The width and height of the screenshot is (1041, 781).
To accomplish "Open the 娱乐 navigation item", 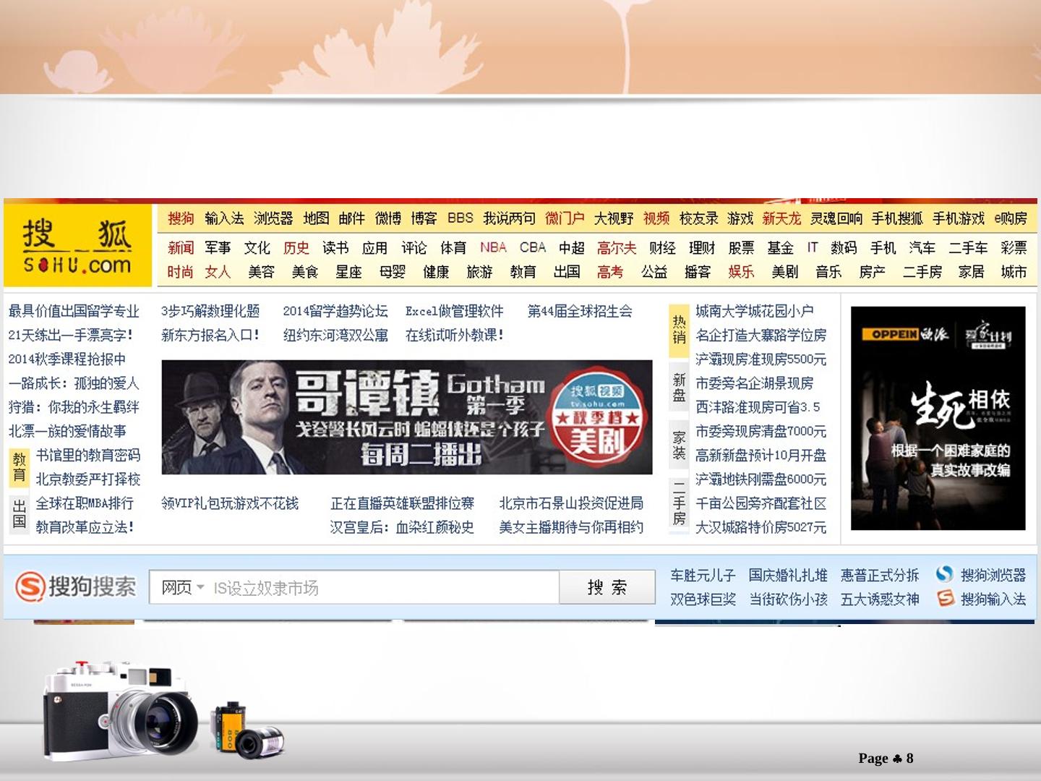I will pyautogui.click(x=741, y=272).
